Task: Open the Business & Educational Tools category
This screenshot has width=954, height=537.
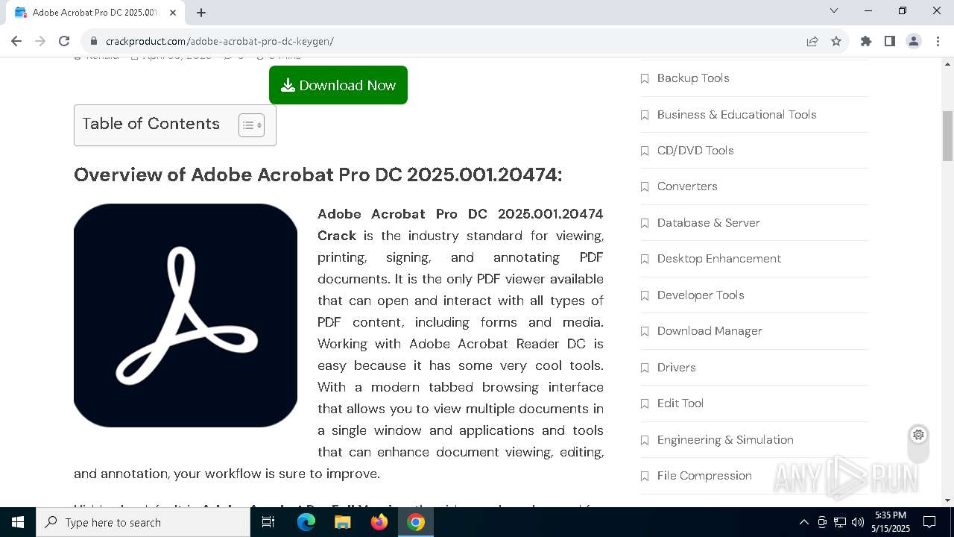Action: click(736, 114)
